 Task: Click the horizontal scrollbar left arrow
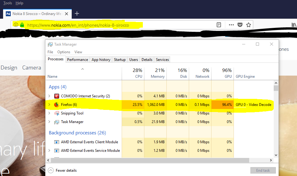48,160
